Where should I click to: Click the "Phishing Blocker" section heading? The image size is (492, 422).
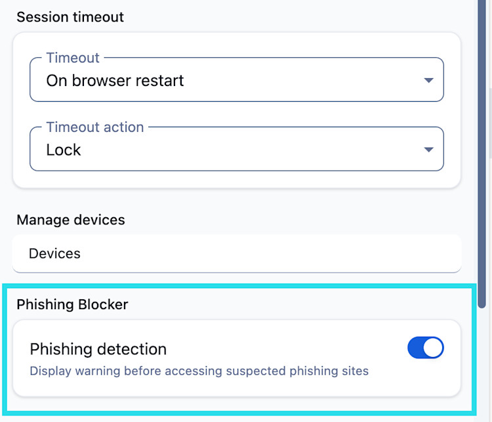pos(72,304)
